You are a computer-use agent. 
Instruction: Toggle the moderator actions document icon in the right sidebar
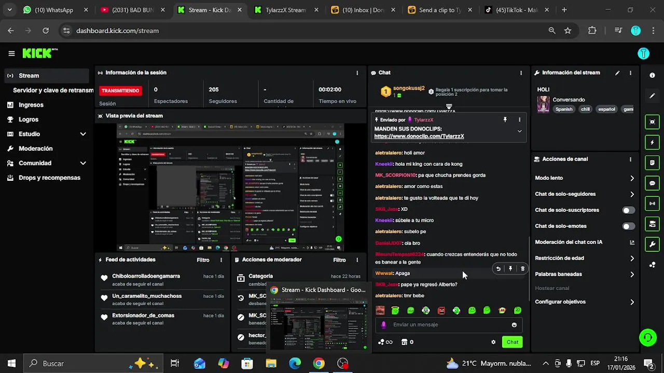pyautogui.click(x=652, y=163)
